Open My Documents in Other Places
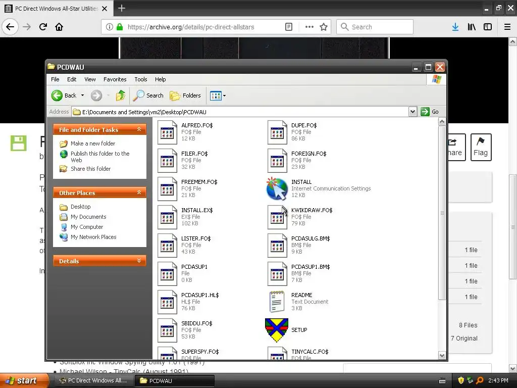The width and height of the screenshot is (517, 388). click(x=88, y=217)
